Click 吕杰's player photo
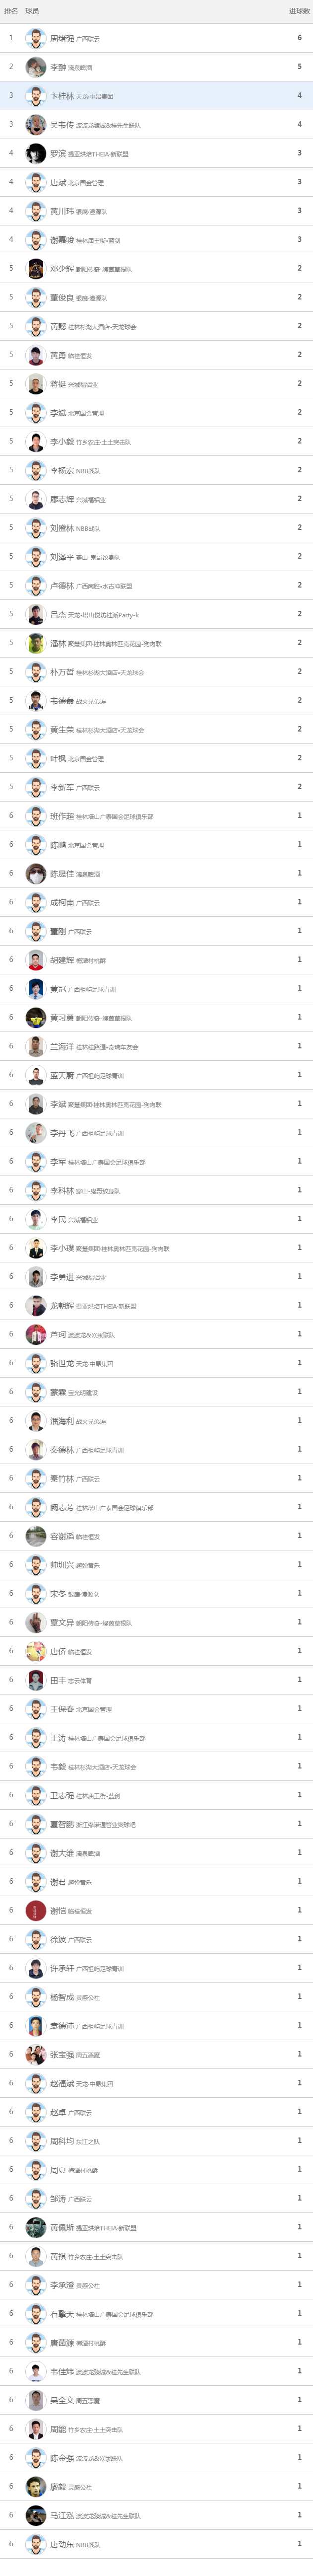 point(36,615)
